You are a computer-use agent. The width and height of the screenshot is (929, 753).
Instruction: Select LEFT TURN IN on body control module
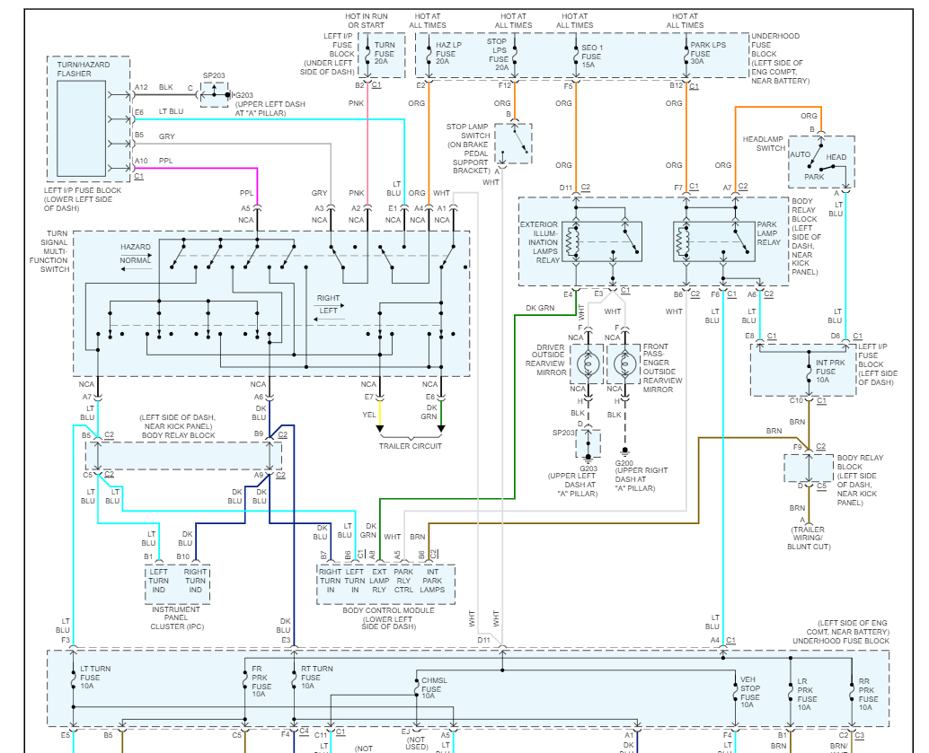pos(354,581)
